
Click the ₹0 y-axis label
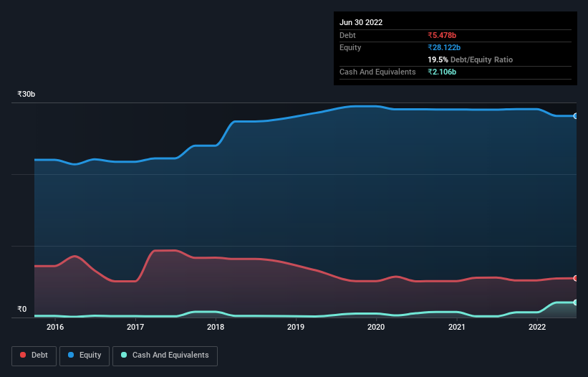pyautogui.click(x=22, y=309)
